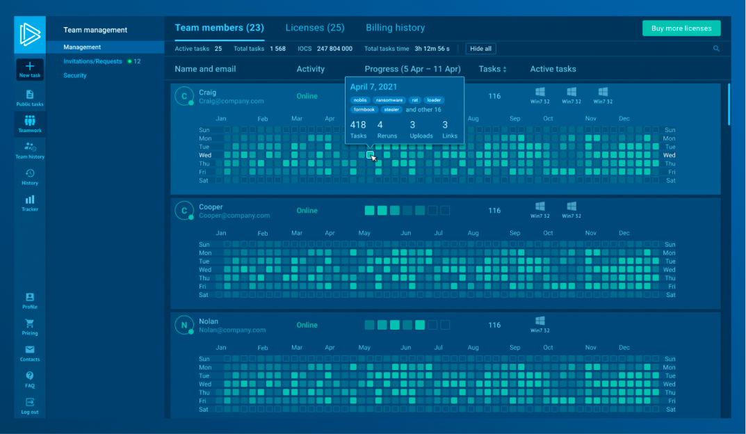Open the Tracker chart icon

[x=30, y=200]
